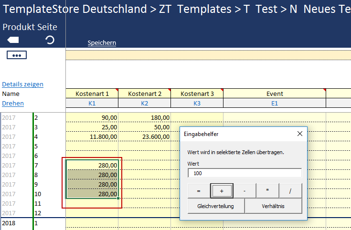Select the Kostenart 3 column header
Screen dimensions: 351x230
[x=197, y=94]
